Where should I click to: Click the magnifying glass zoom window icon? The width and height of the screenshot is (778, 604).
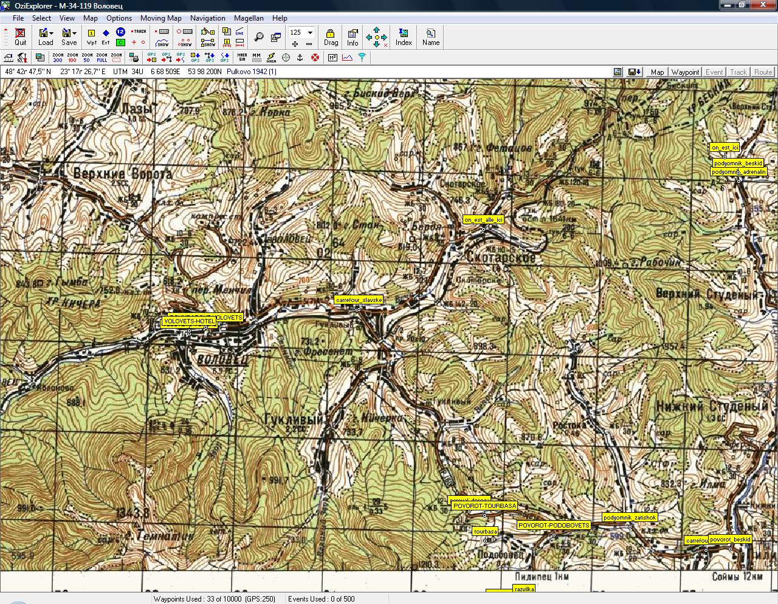pos(259,37)
